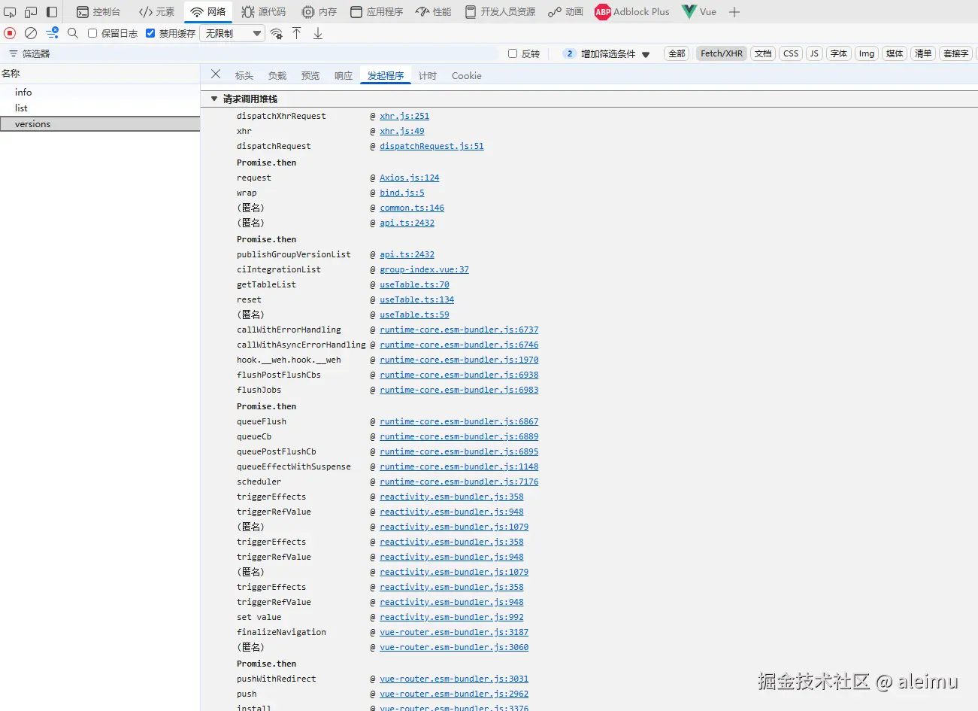The image size is (978, 711).
Task: Open the Vue devtools panel
Action: (699, 12)
